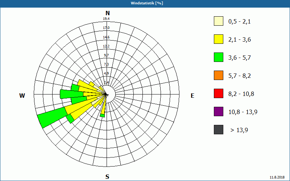This screenshot has height=181, width=290.
Task: Click the 'N' compass label
Action: 107,13
